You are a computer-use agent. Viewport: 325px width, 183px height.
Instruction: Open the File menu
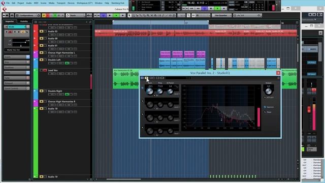tap(8, 3)
